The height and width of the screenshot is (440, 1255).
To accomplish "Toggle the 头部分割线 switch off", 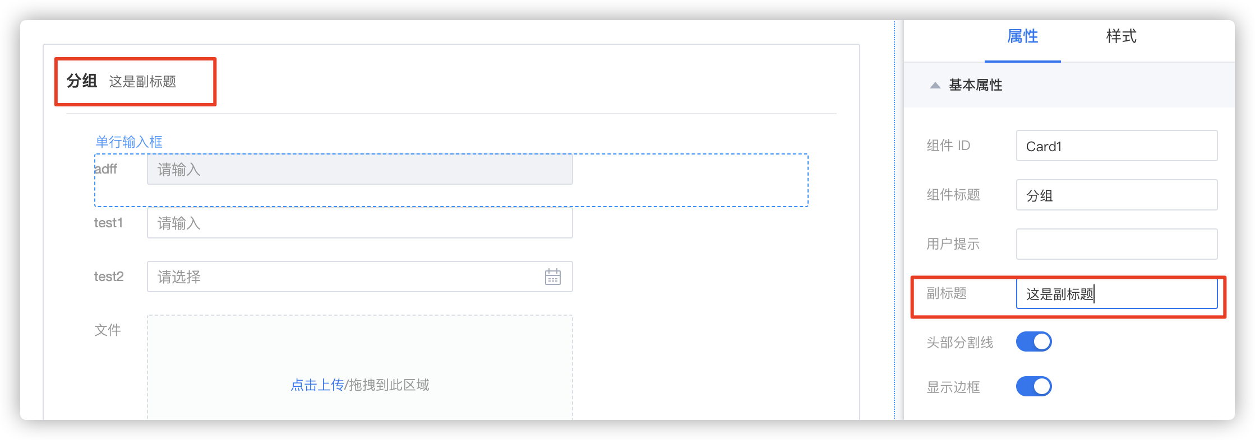I will [1033, 341].
